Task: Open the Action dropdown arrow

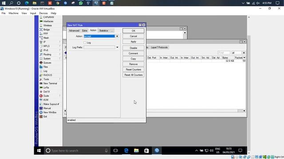Action: tap(117, 36)
